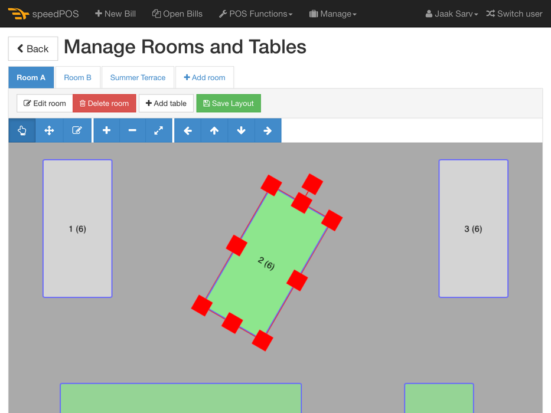
Task: Open the Jaak Sarv user dropdown
Action: point(452,14)
